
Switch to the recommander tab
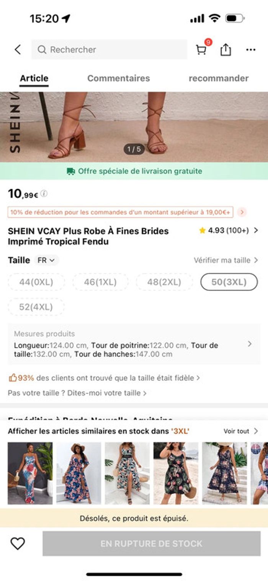click(x=218, y=78)
